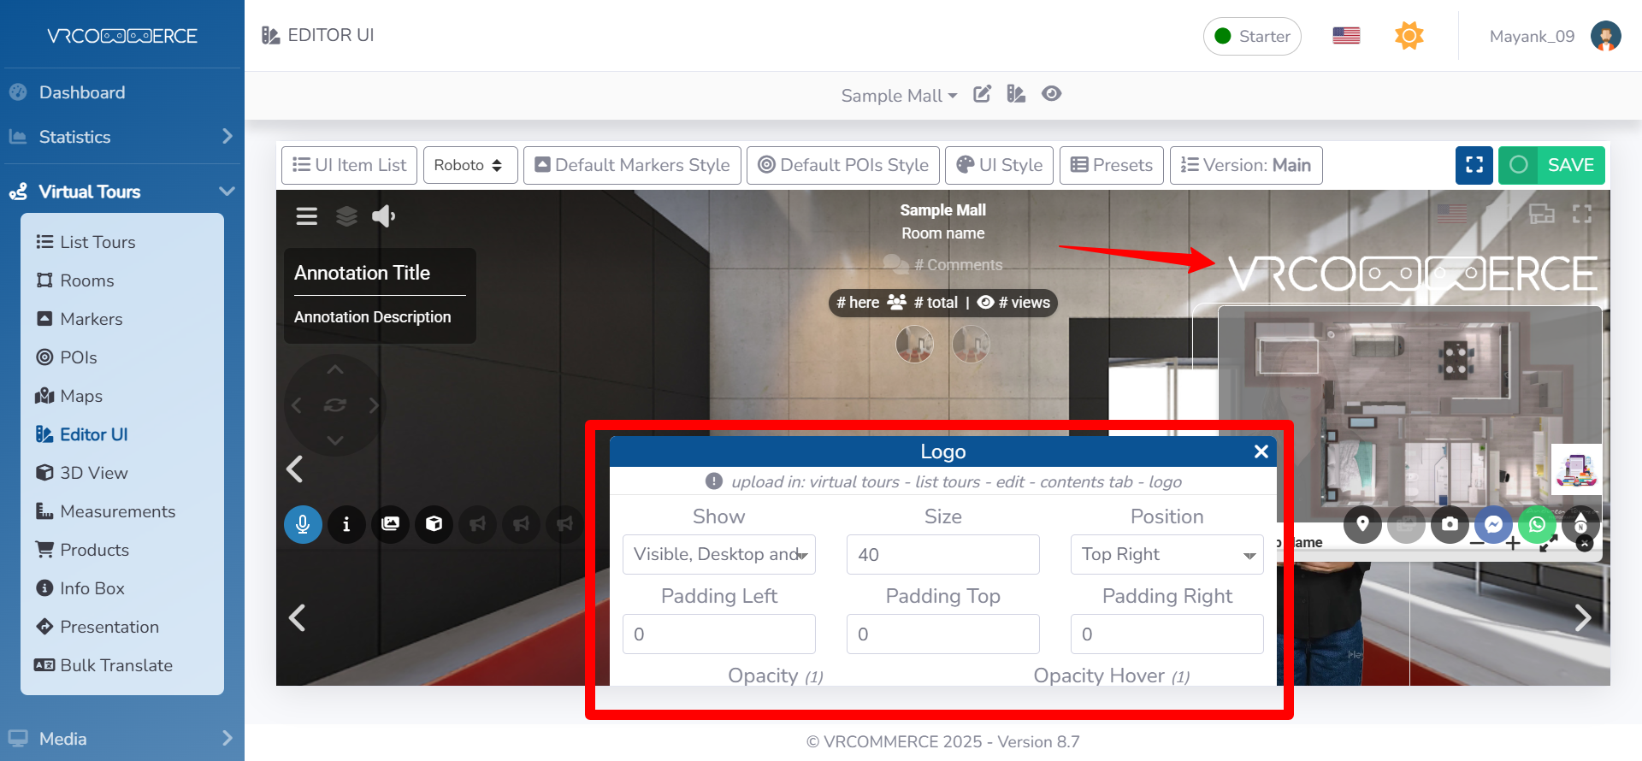Toggle the sun light/dark theme icon
The height and width of the screenshot is (761, 1642).
(1409, 36)
